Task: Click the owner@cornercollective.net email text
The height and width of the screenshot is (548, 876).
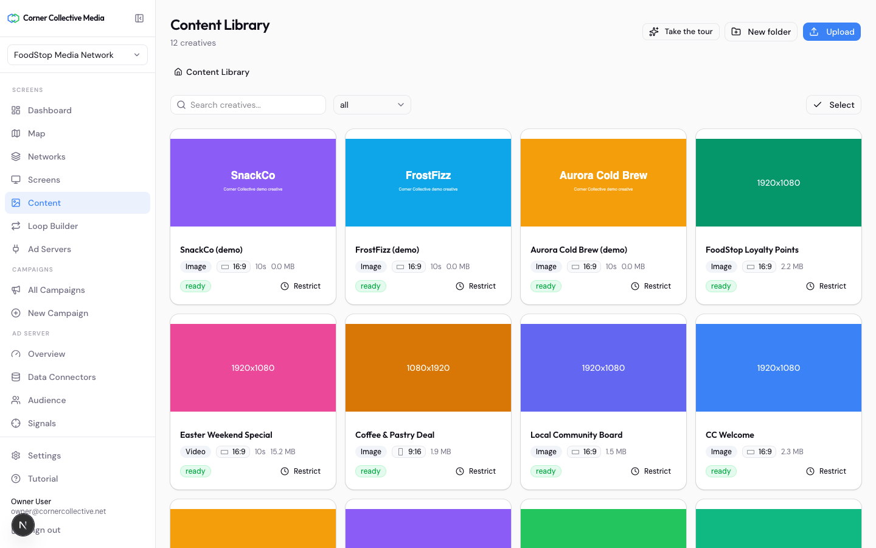Action: pos(58,511)
